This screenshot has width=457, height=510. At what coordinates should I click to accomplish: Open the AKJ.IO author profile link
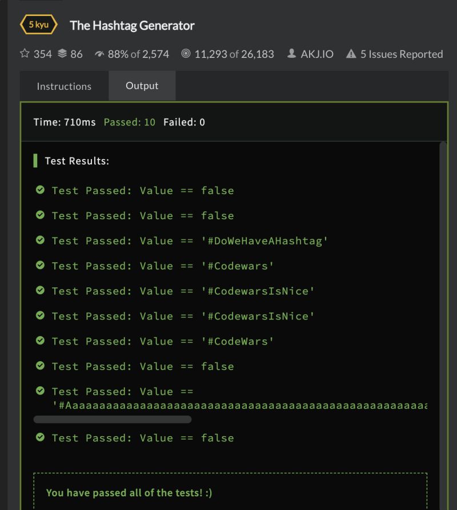point(317,54)
